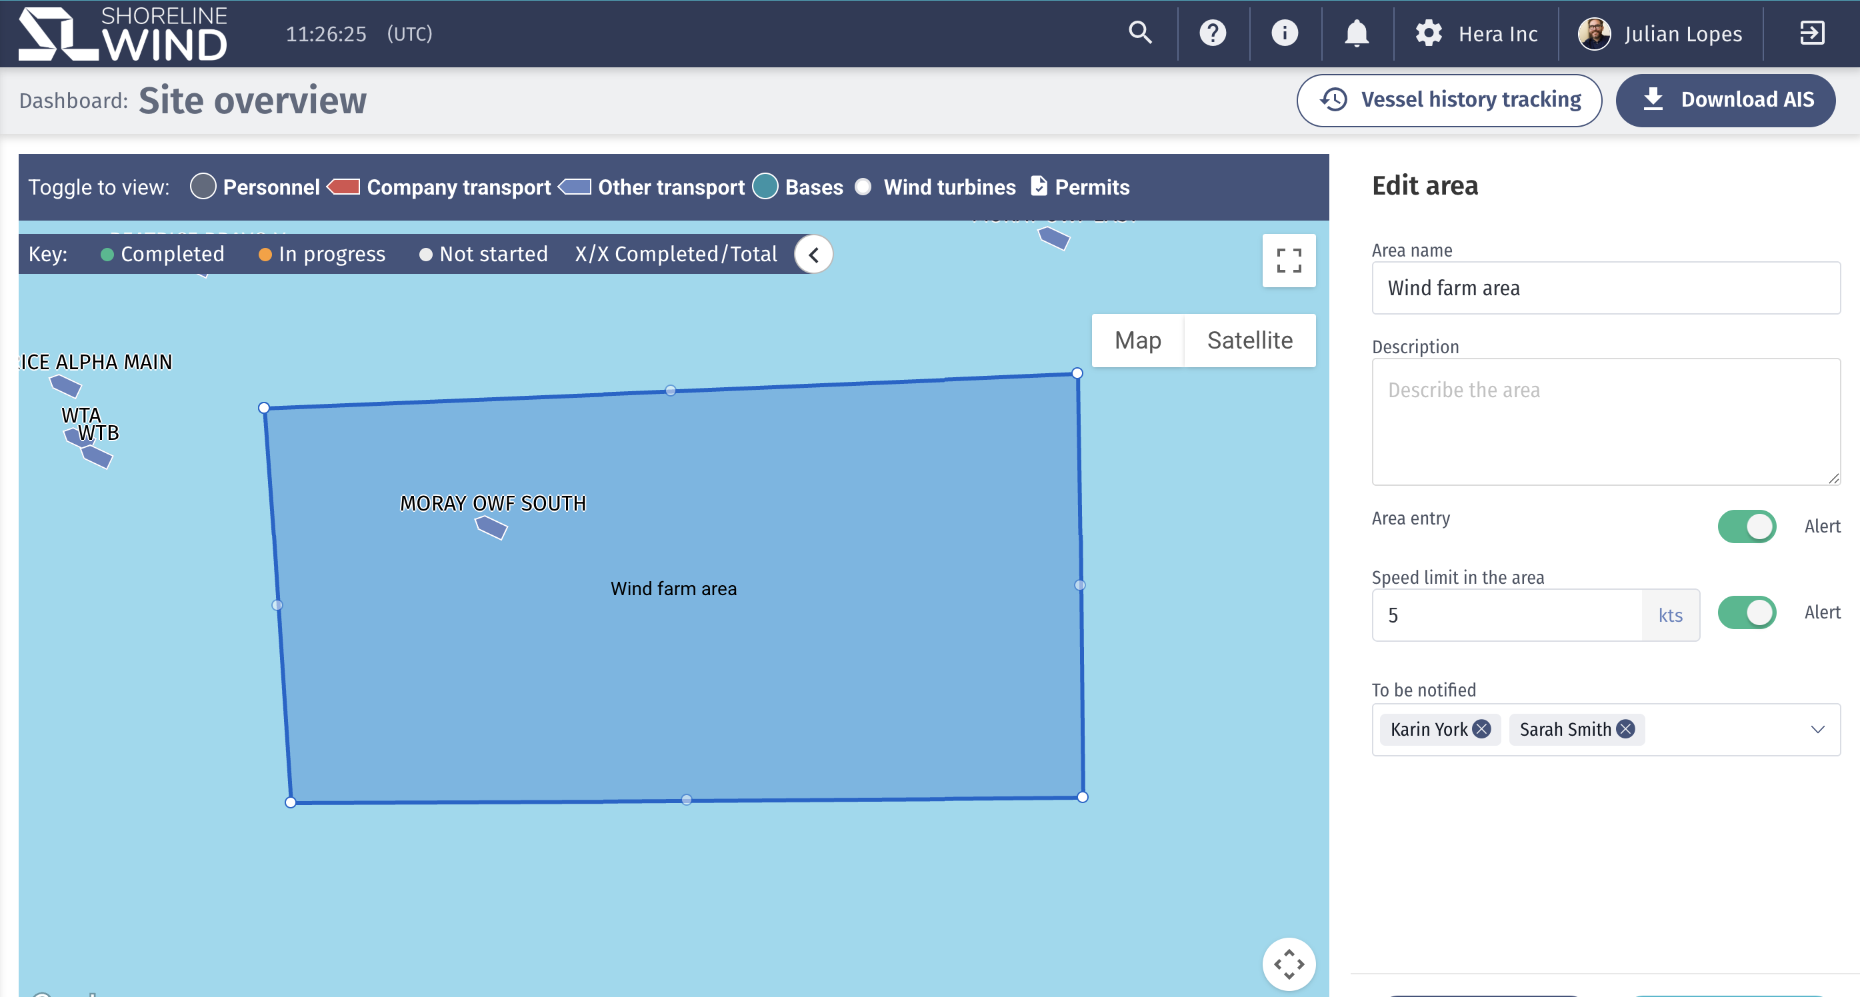Turn off the speed limit alert toggle

coord(1746,613)
